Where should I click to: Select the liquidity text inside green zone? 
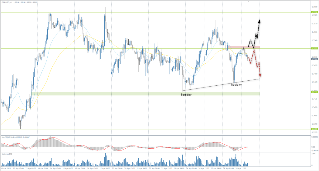click(186, 95)
